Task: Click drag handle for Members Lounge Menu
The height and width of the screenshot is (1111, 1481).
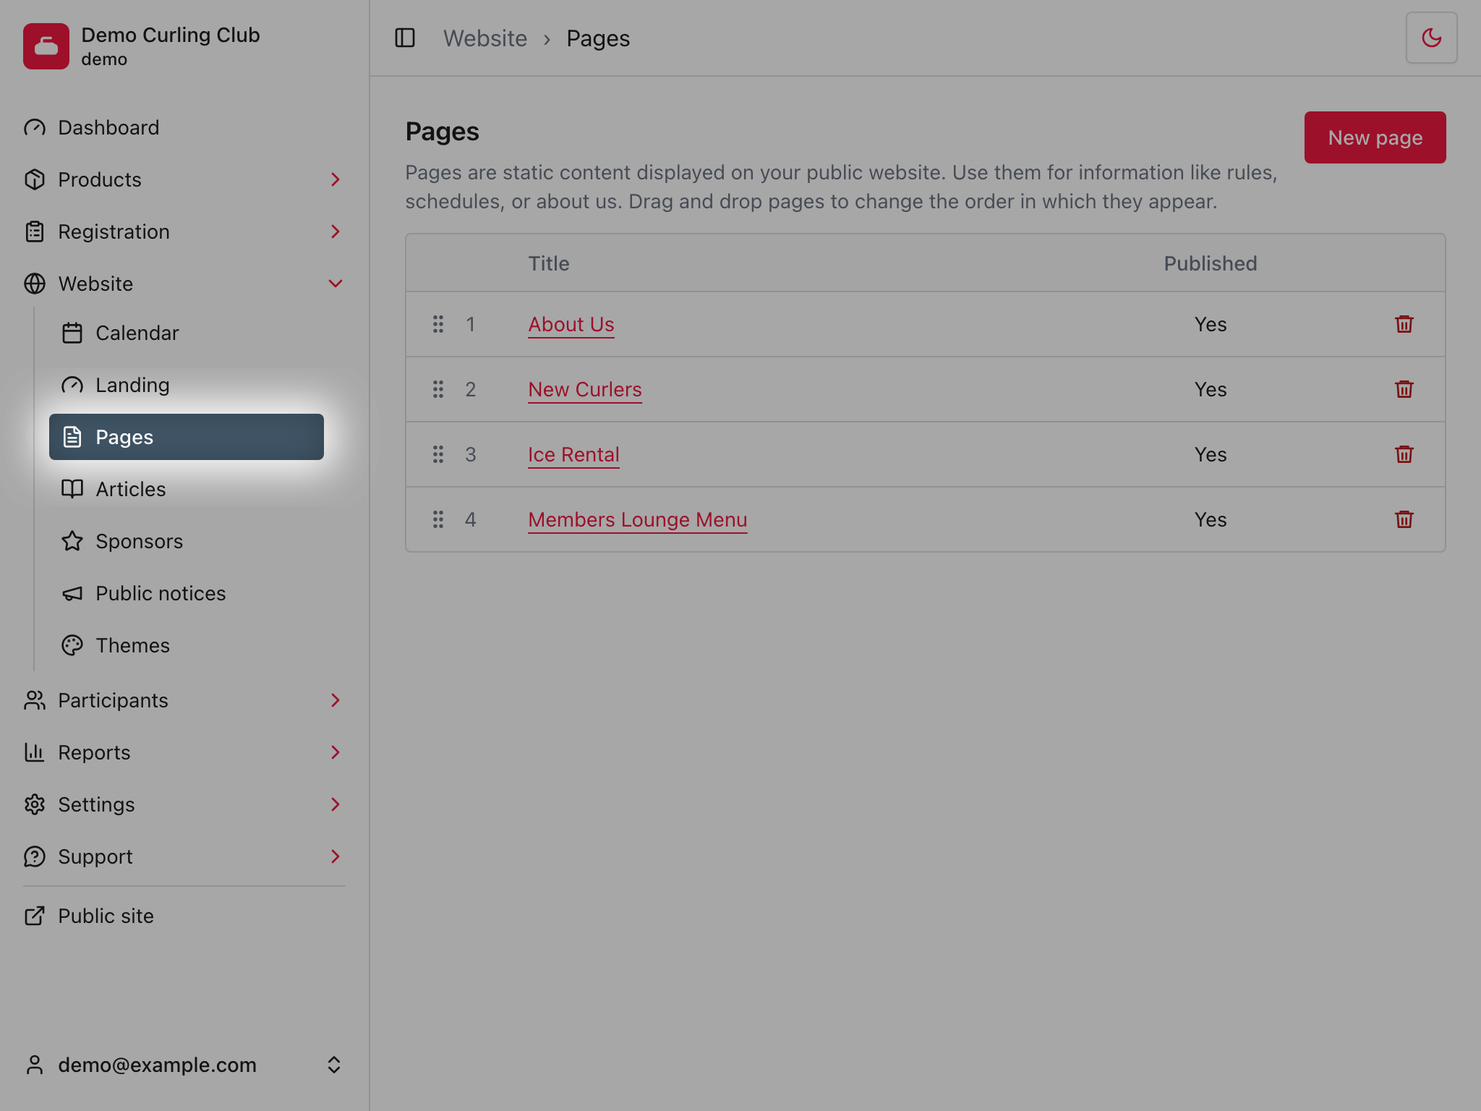Action: pos(438,519)
